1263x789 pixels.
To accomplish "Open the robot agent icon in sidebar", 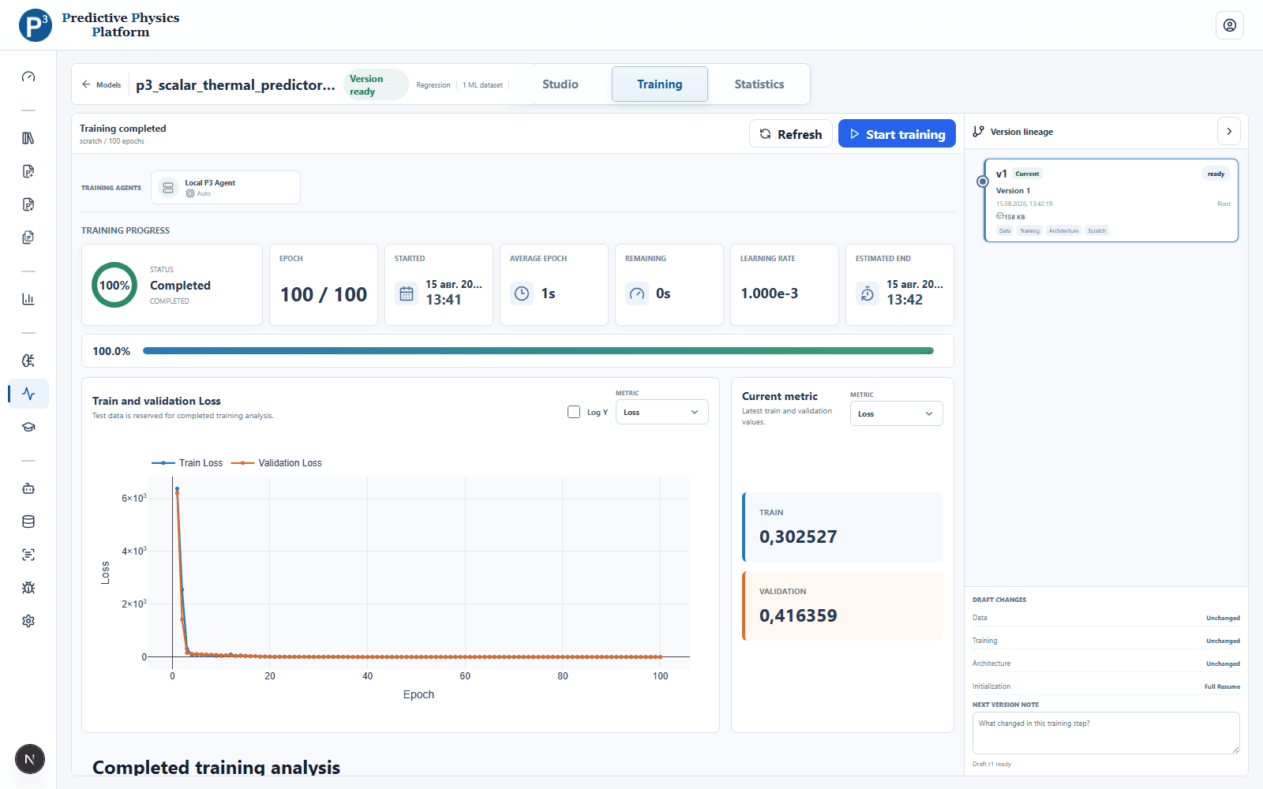I will pos(28,488).
